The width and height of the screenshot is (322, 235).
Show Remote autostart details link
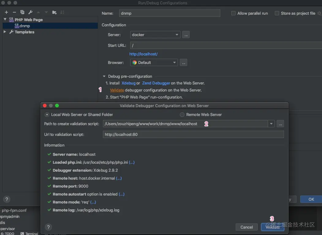pyautogui.click(x=122, y=194)
